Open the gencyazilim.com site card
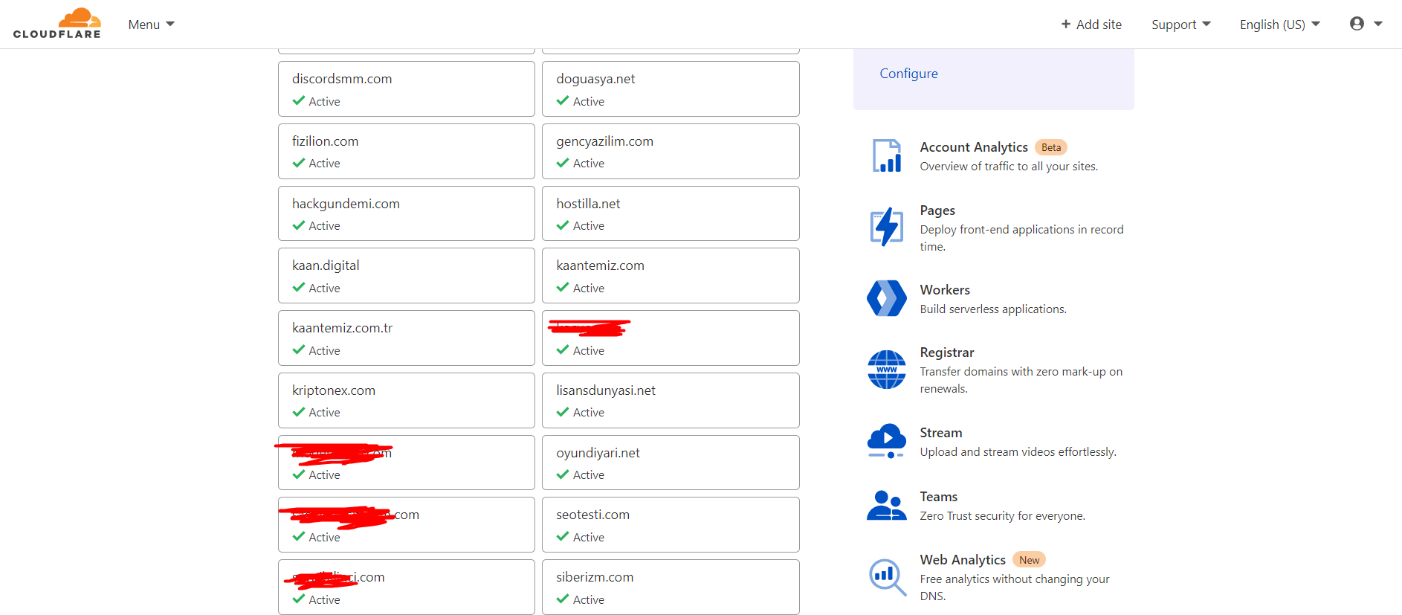Viewport: 1402px width, 615px height. 671,151
